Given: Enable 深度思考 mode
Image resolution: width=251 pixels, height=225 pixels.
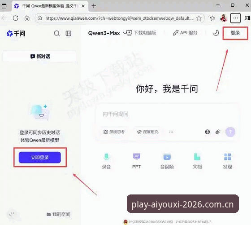Looking at the screenshot, I should click(x=114, y=132).
